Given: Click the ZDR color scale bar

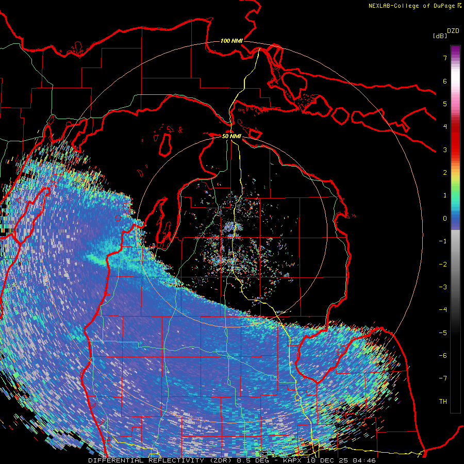Looking at the screenshot, I should (455, 229).
